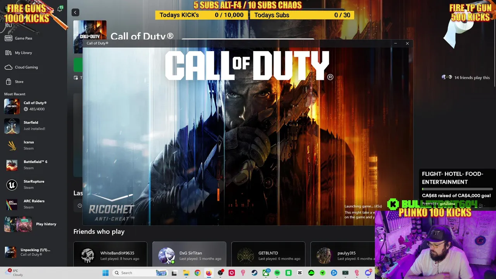Open Play history in the sidebar

tap(33, 224)
